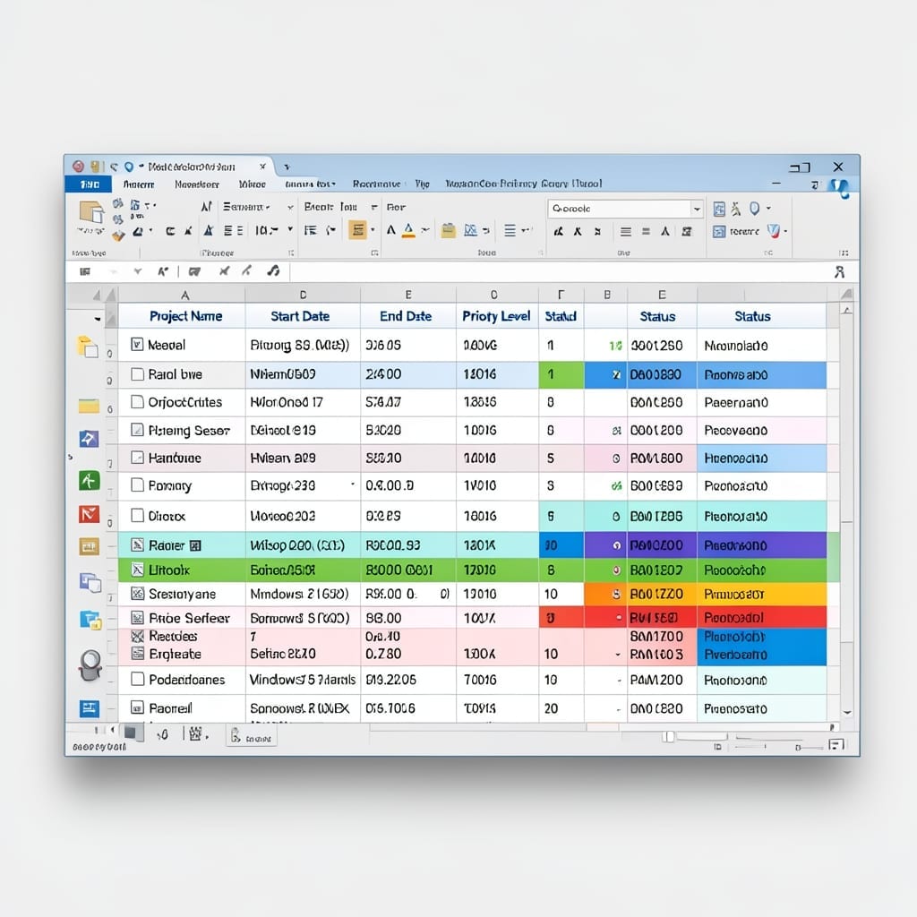Click the blue map pin ribbon icon
This screenshot has height=917, width=917.
(754, 208)
